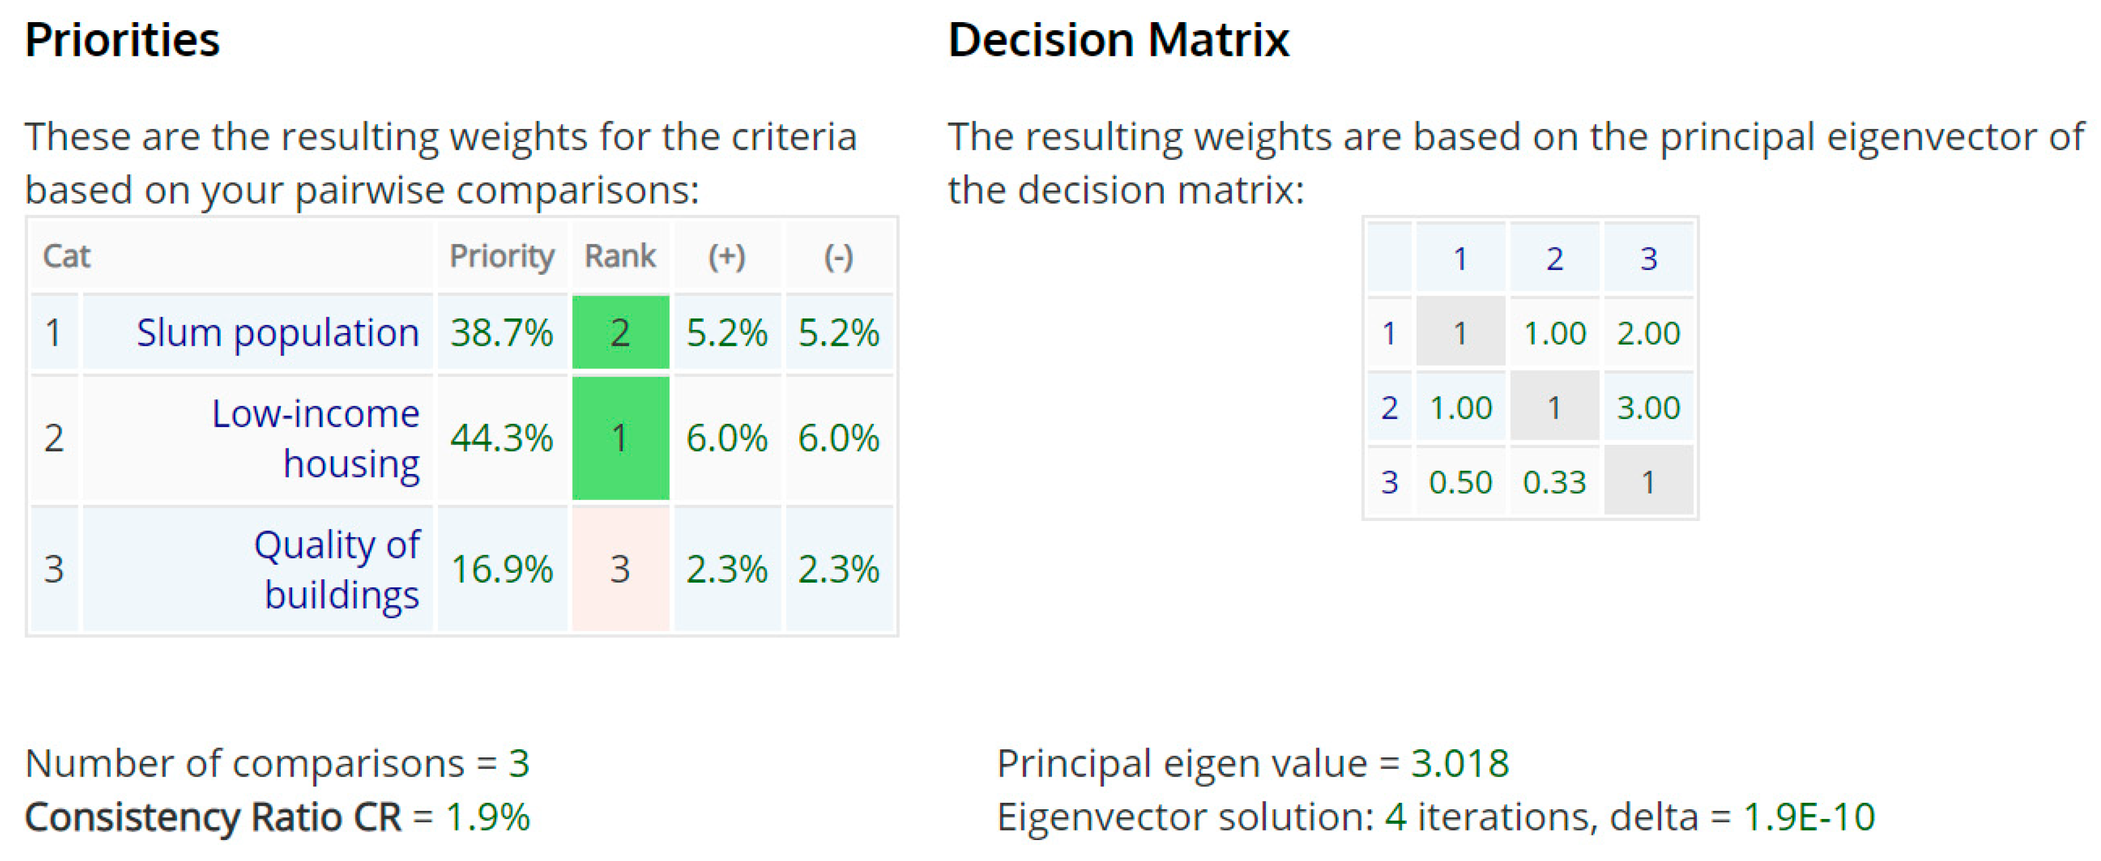Screen dimensions: 2101x861
Task: Click the green rank 1 cell
Action: (620, 438)
